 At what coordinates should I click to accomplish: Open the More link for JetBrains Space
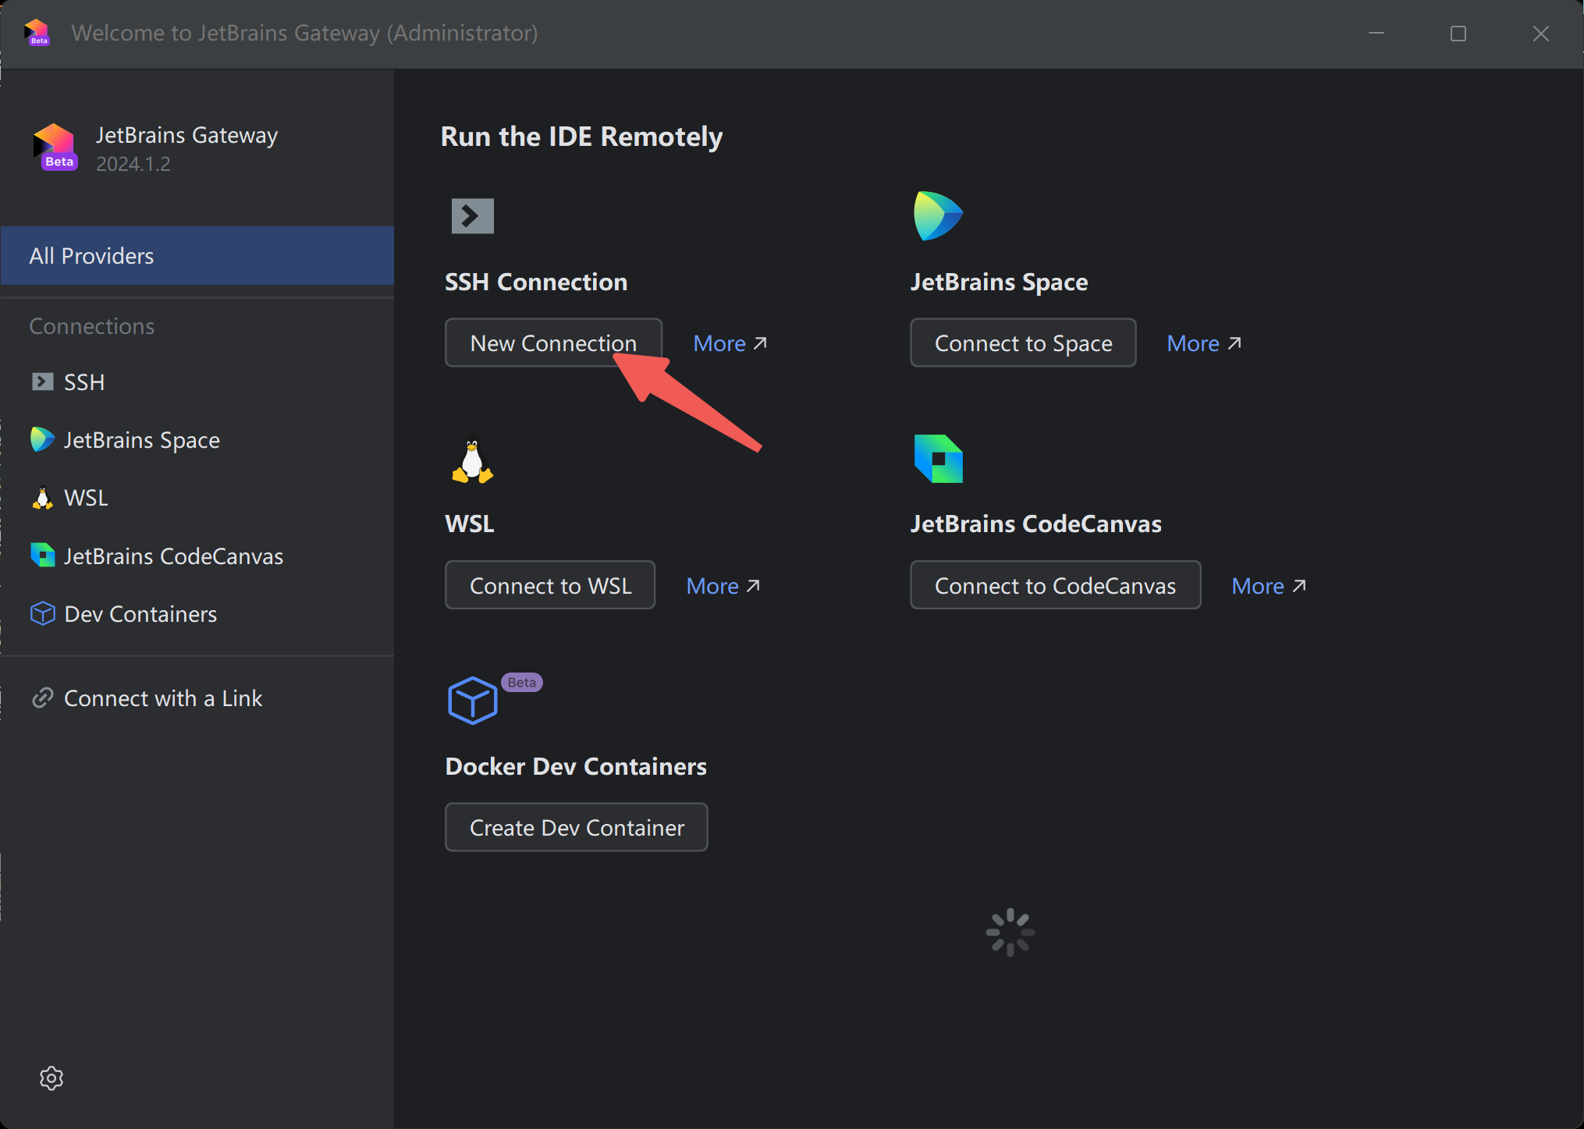coord(1204,343)
